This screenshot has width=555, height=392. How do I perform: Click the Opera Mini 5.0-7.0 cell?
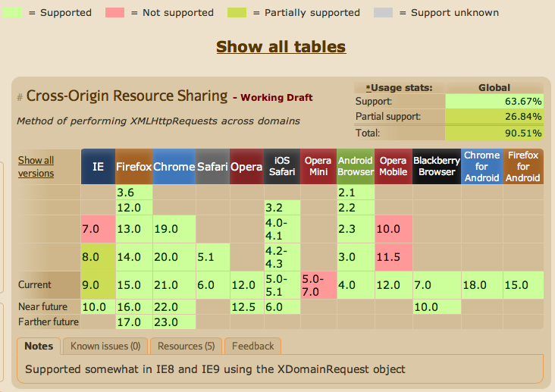pos(318,285)
